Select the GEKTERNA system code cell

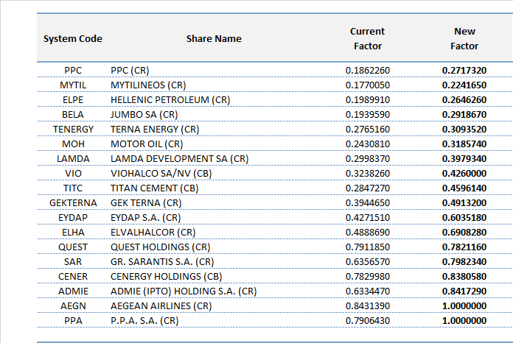pyautogui.click(x=73, y=203)
